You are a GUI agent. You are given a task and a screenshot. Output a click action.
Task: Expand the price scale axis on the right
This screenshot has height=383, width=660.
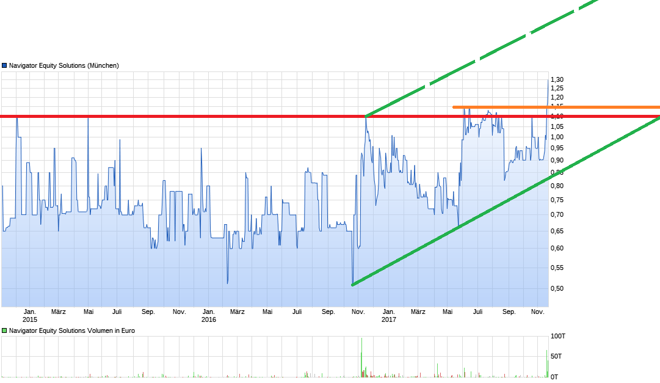click(557, 183)
